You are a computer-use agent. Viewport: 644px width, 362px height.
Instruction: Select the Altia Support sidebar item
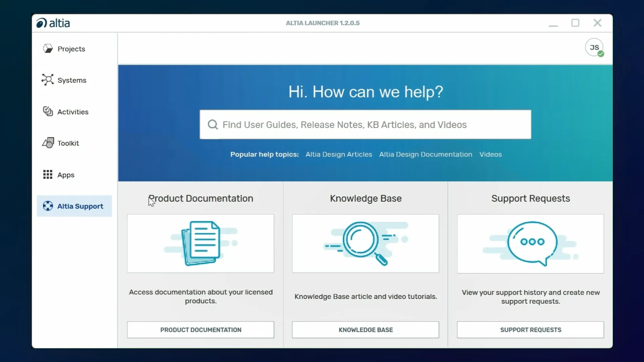74,206
